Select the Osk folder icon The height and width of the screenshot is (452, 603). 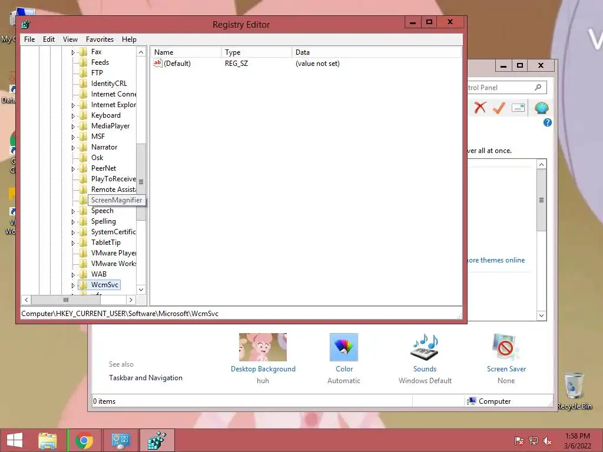84,158
